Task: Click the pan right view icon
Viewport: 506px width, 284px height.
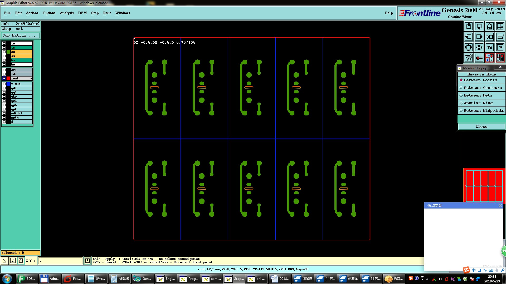Action: (x=479, y=37)
